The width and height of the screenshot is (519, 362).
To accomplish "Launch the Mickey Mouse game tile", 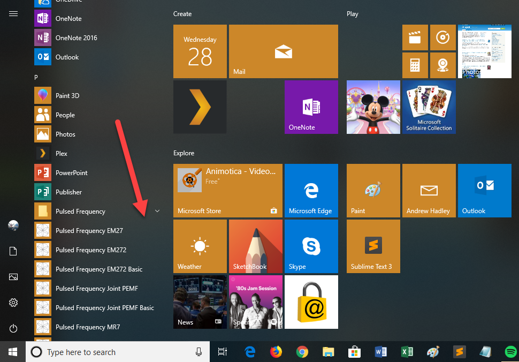I will (x=373, y=107).
